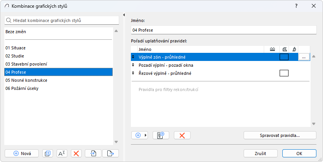Choose the Beze změn entry
Image resolution: width=323 pixels, height=162 pixels.
click(16, 32)
